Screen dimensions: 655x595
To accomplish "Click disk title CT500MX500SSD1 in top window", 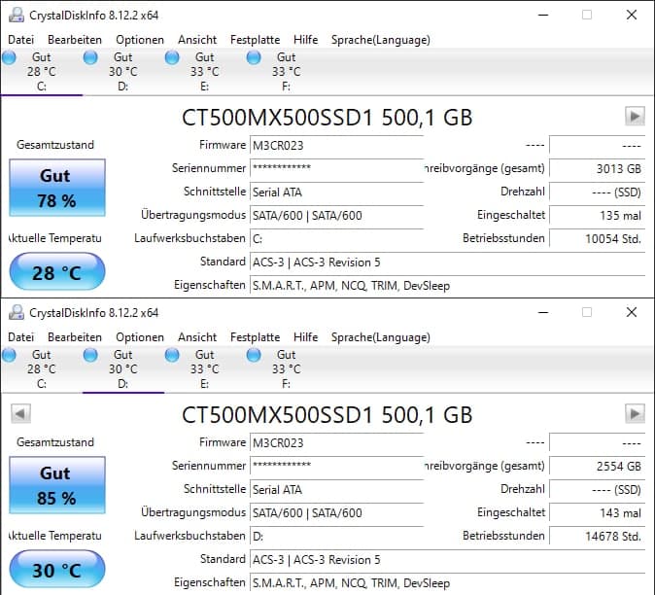I will click(x=327, y=118).
